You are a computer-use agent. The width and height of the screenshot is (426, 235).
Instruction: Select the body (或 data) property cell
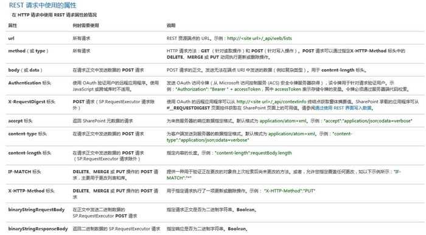(26, 70)
